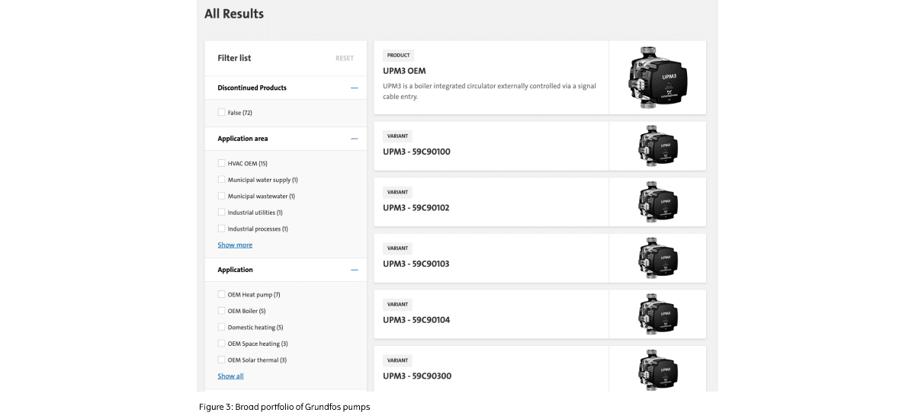
Task: Select the UPM3 - 59C90102 pump thumbnail
Action: point(657,202)
